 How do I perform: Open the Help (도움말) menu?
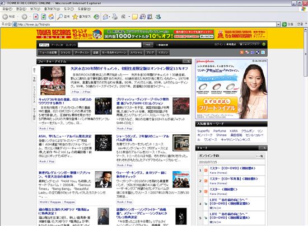pyautogui.click(x=84, y=9)
